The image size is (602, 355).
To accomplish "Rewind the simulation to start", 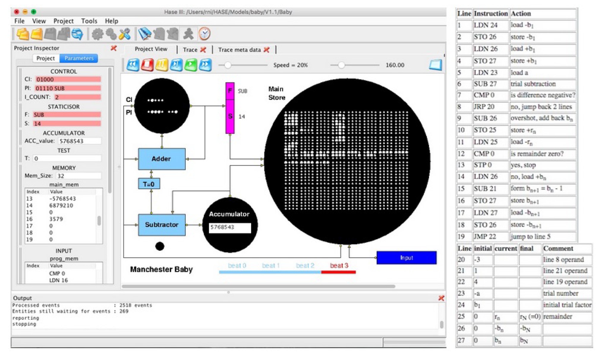I will pos(133,65).
